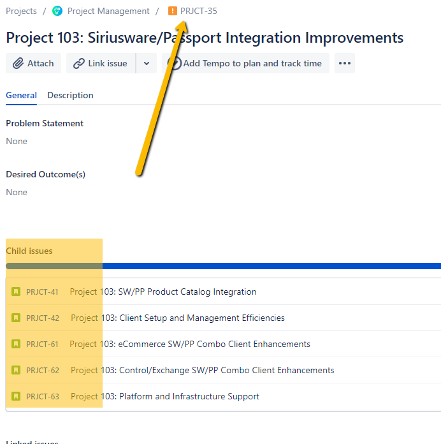This screenshot has width=441, height=444.
Task: Open SW/PP Product Catalog Integration summary
Action: (163, 292)
